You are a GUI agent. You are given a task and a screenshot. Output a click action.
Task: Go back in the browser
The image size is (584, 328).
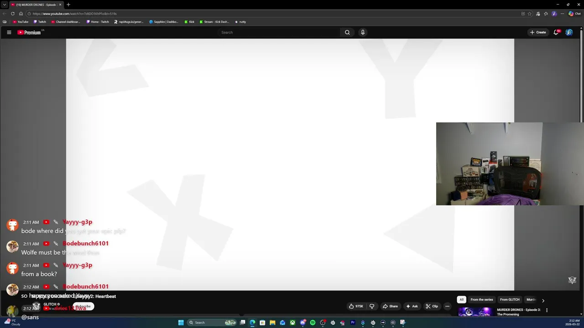click(5, 14)
